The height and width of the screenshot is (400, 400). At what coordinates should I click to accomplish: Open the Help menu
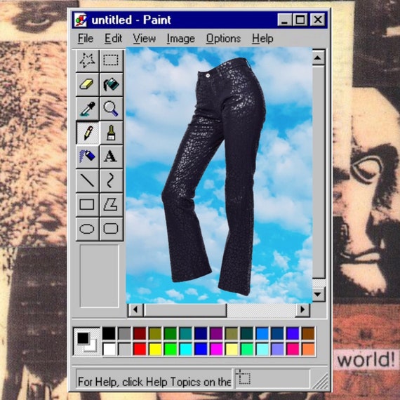(x=262, y=39)
